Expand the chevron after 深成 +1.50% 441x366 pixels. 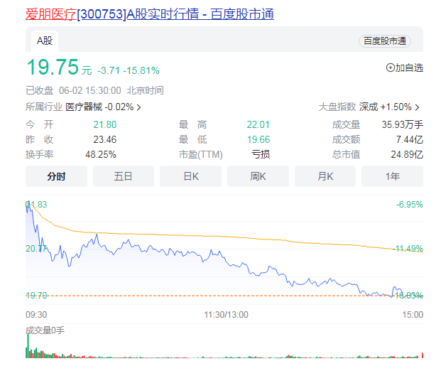[x=417, y=107]
